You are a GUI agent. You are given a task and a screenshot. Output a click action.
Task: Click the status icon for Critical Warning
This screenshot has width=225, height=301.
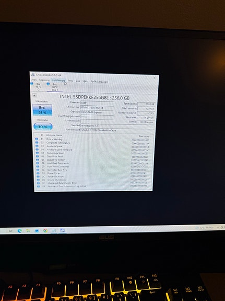click(37, 139)
